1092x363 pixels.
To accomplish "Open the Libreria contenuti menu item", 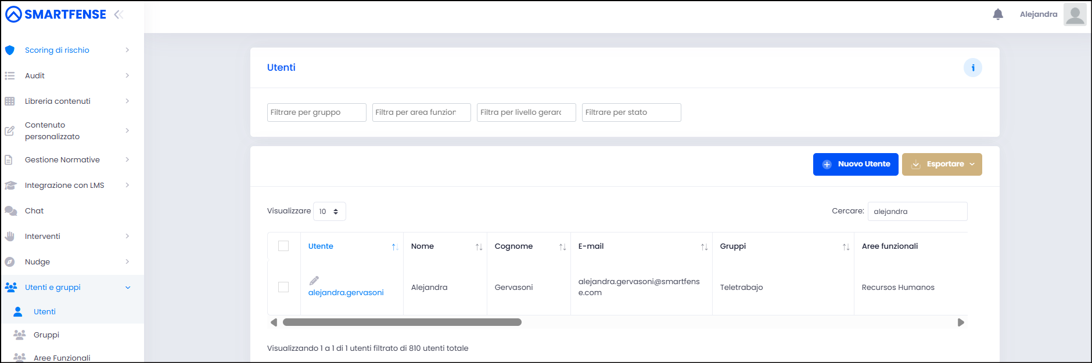I will click(x=58, y=101).
